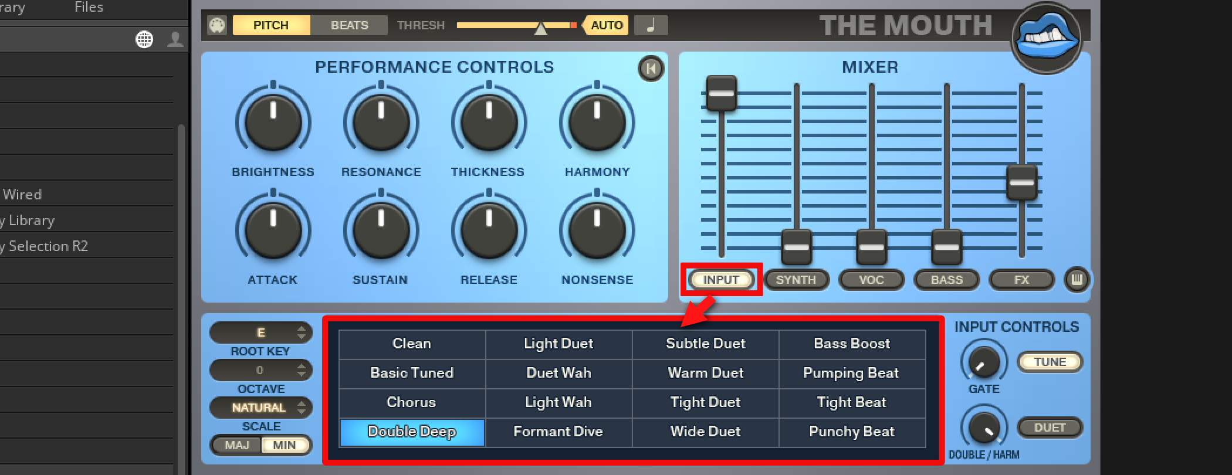Switch to PITCH mode
Image resolution: width=1232 pixels, height=475 pixels.
pos(271,25)
